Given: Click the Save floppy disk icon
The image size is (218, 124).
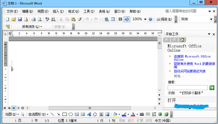Looking at the screenshot, I should coord(20,19).
